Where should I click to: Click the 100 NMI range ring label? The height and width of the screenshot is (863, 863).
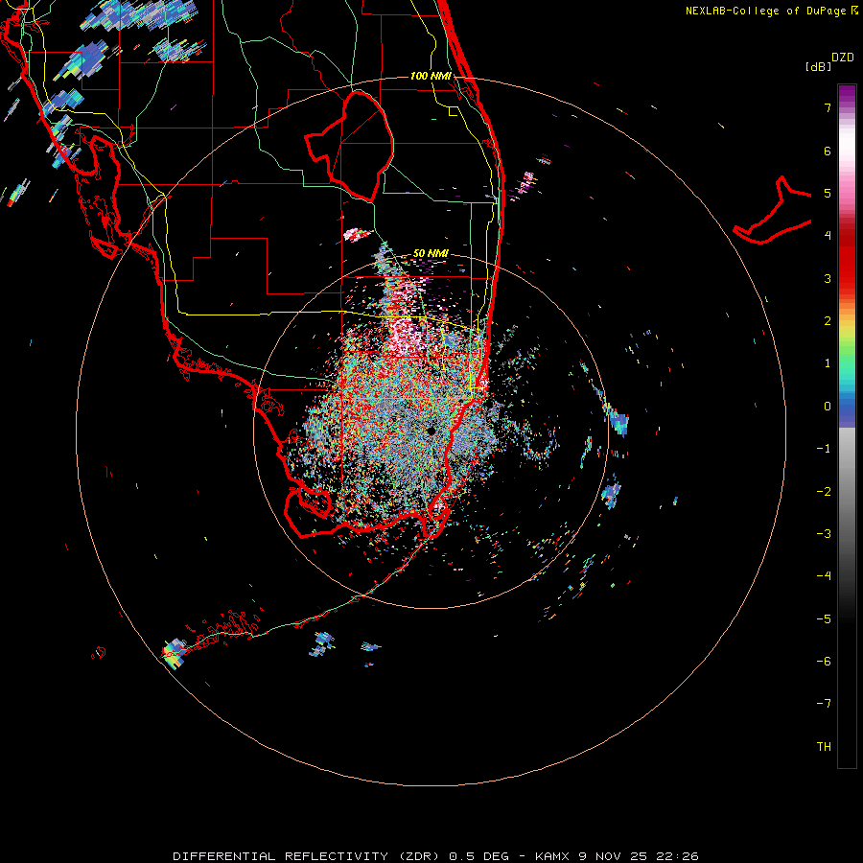431,76
